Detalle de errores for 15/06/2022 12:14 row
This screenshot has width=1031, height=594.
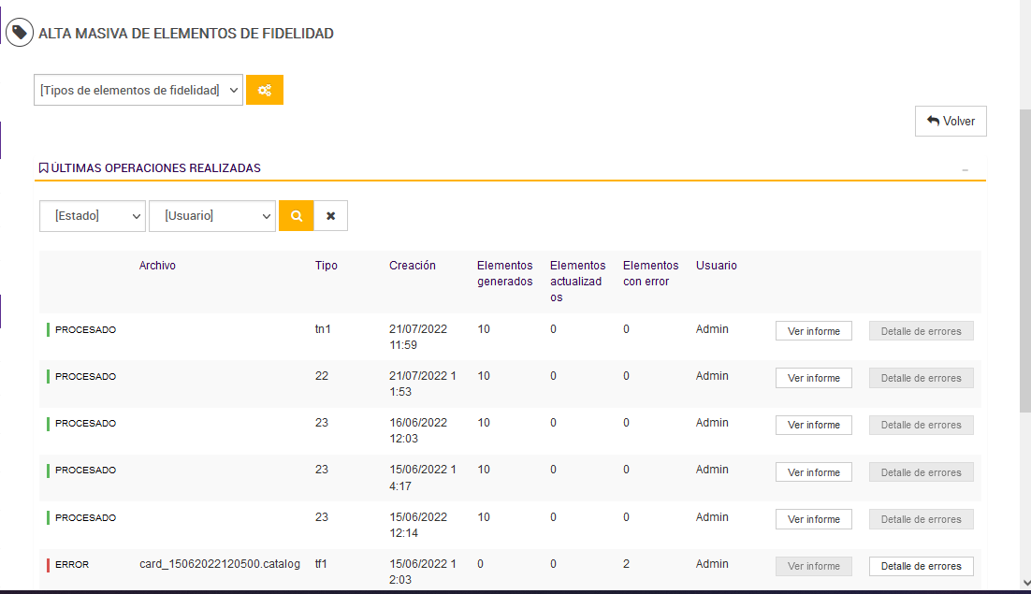922,519
